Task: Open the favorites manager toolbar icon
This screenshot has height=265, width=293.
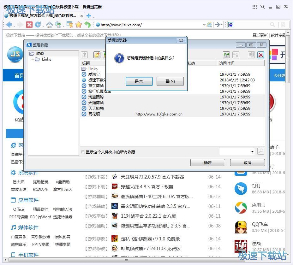Action: pos(69,25)
